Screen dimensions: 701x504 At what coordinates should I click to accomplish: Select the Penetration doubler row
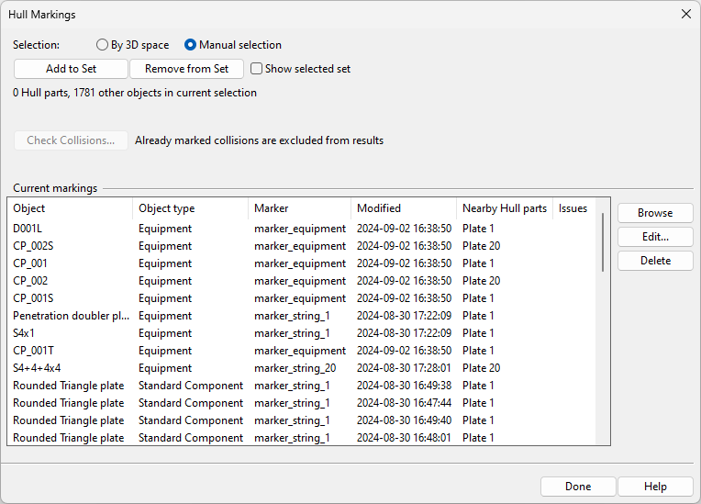tap(71, 316)
